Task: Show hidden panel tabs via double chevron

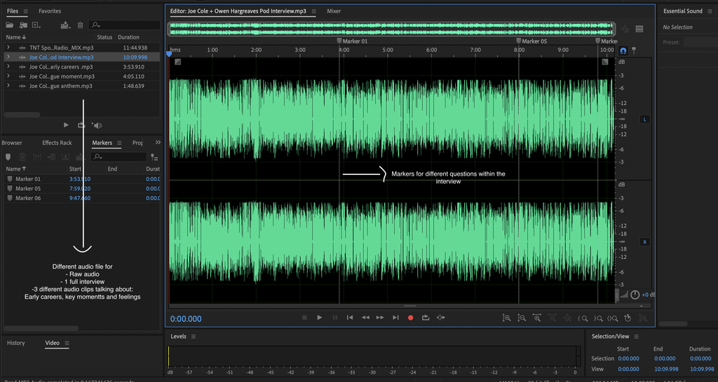Action: (x=158, y=143)
